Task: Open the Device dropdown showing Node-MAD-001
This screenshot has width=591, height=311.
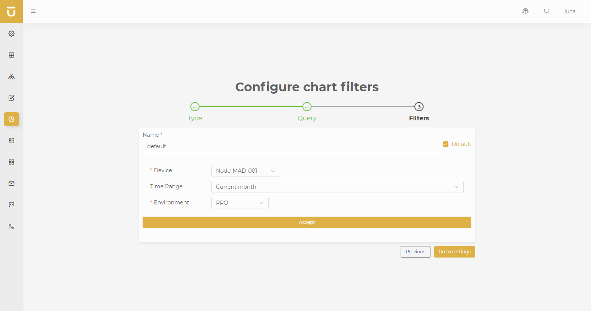Action: point(245,171)
